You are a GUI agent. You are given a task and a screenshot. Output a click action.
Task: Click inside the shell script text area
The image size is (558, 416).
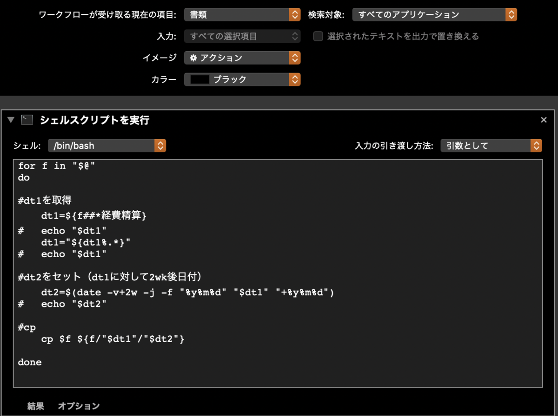point(278,273)
